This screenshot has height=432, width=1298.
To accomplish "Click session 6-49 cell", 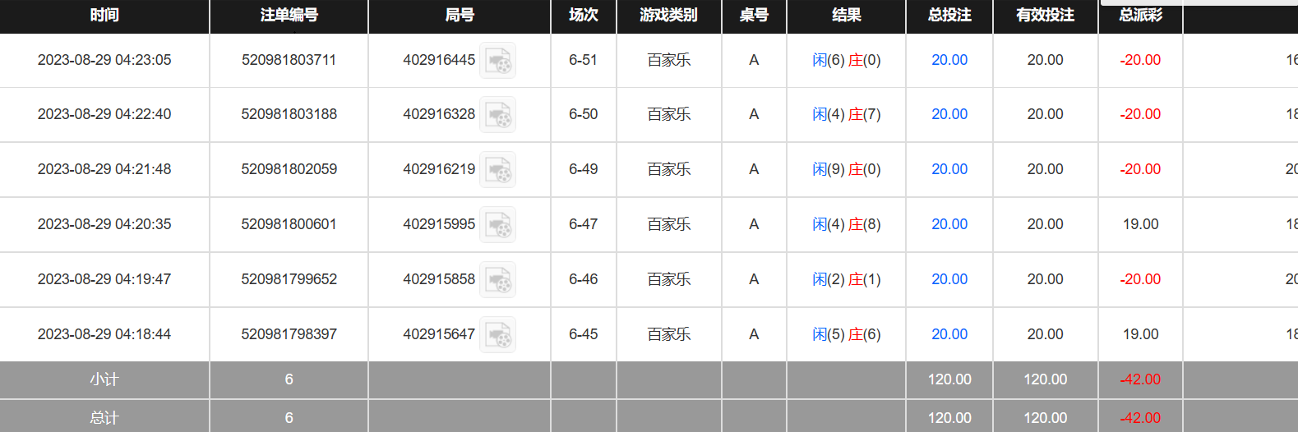I will [x=584, y=169].
